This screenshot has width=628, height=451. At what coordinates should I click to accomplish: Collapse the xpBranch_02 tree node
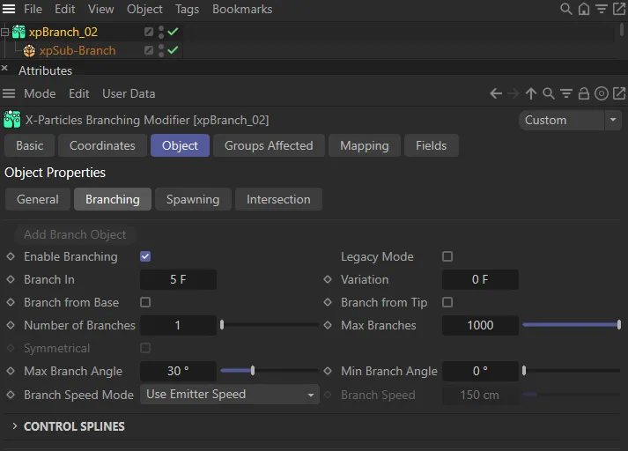[4, 32]
